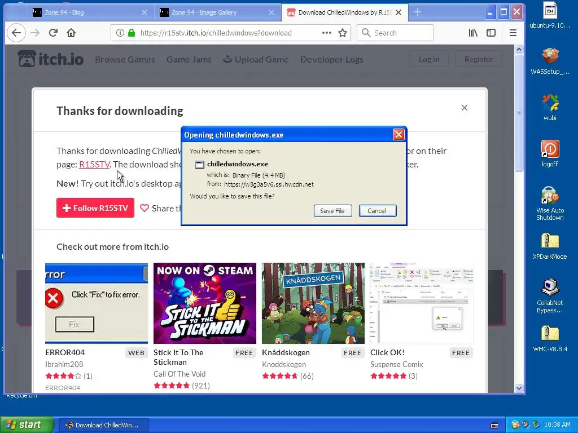
Task: Open the Library icon in Firefox
Action: [473, 33]
